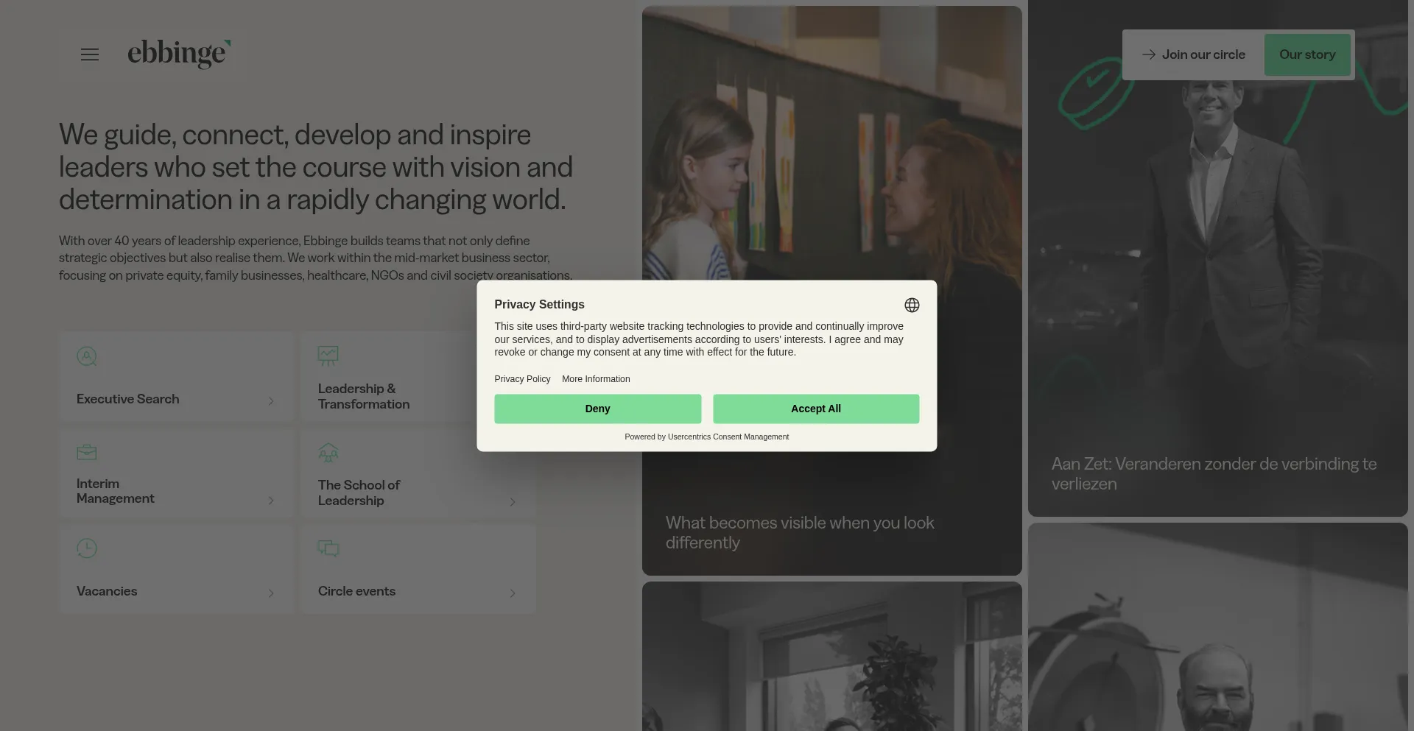Open Interim Management card label
This screenshot has height=731, width=1414.
116,491
